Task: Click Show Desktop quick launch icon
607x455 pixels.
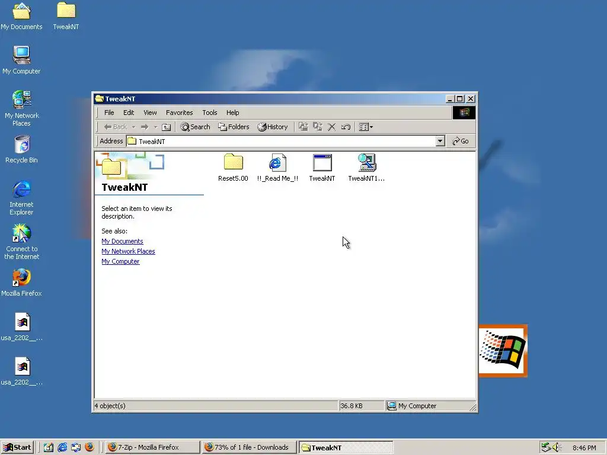Action: pos(49,447)
